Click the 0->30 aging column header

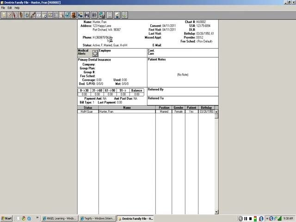pyautogui.click(x=84, y=91)
